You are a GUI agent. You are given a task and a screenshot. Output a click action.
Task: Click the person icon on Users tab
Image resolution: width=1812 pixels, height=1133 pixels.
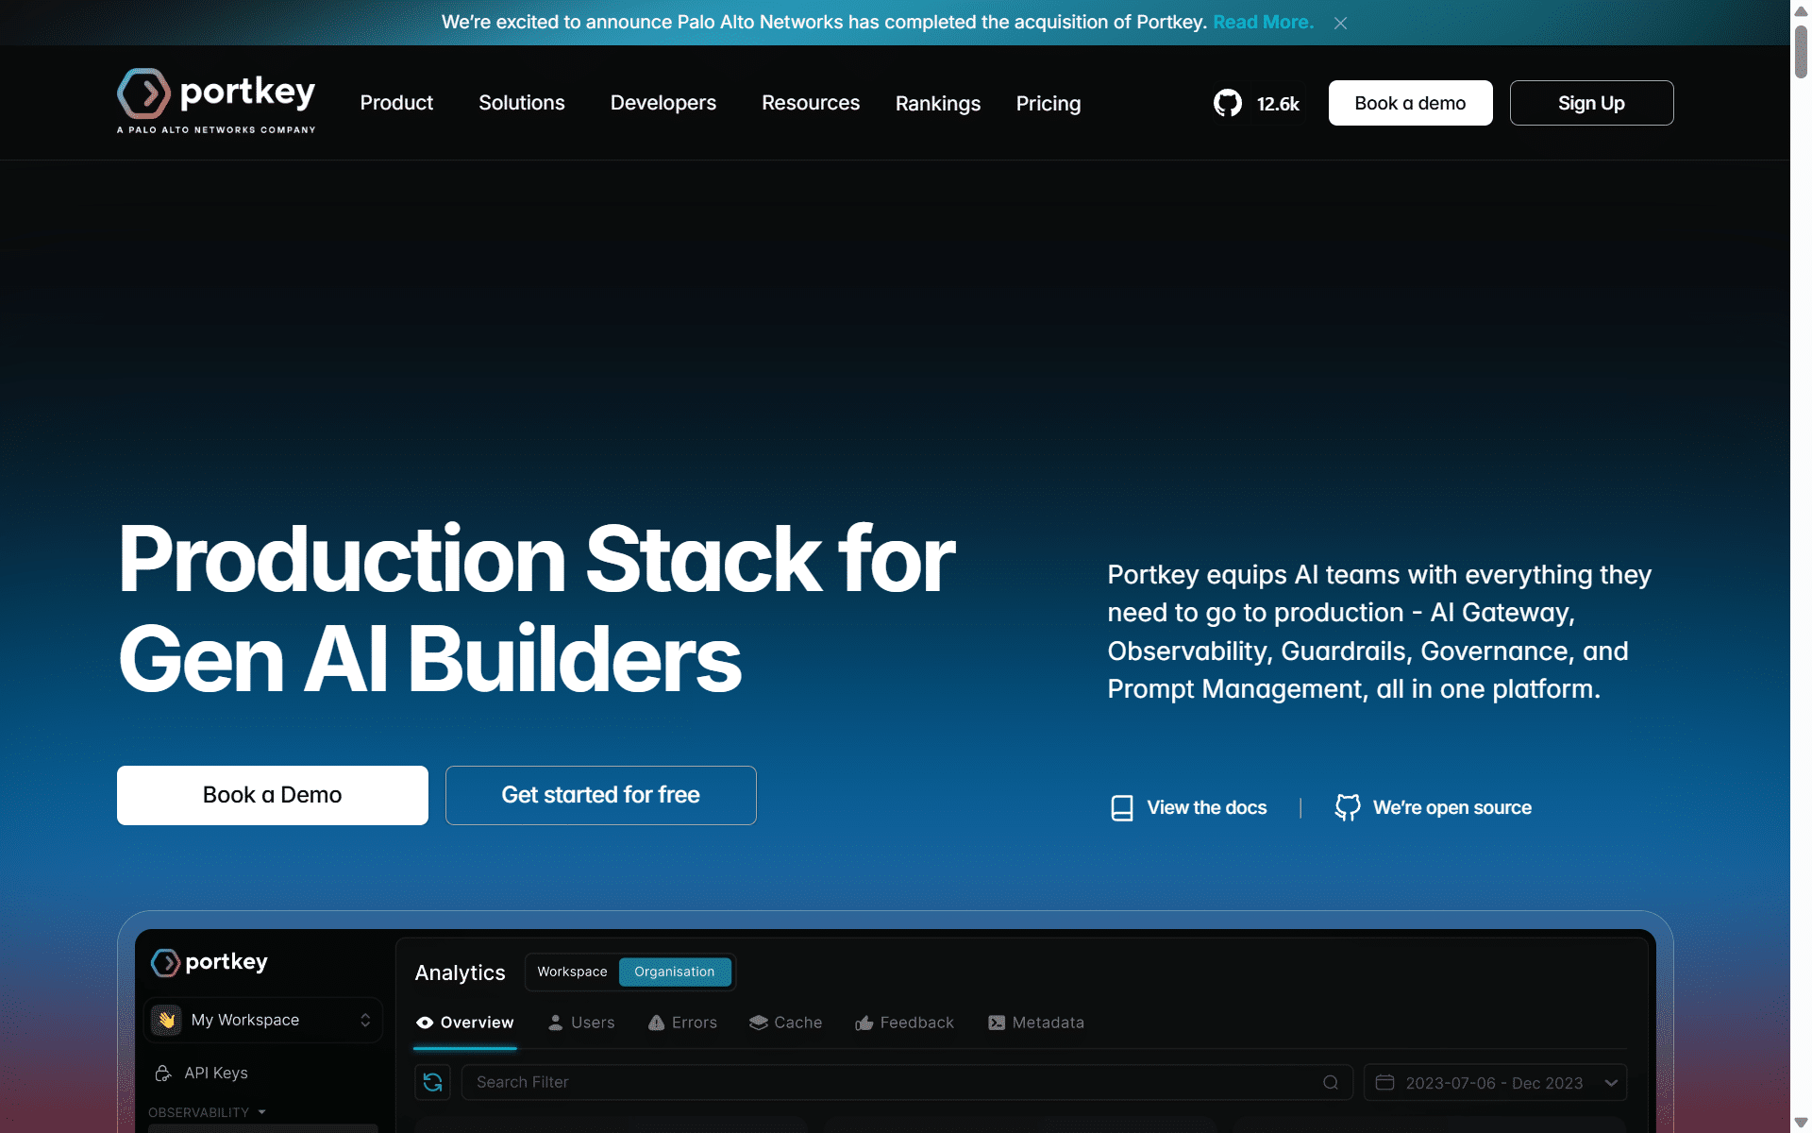click(x=556, y=1023)
